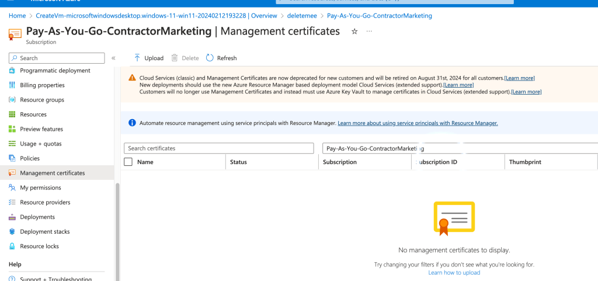Click Learn how to upload link
Viewport: 598px width, 281px height.
(454, 273)
